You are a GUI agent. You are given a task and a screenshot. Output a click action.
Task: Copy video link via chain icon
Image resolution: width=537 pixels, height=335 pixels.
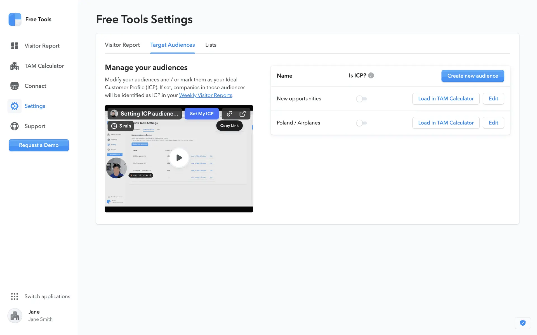(x=229, y=114)
